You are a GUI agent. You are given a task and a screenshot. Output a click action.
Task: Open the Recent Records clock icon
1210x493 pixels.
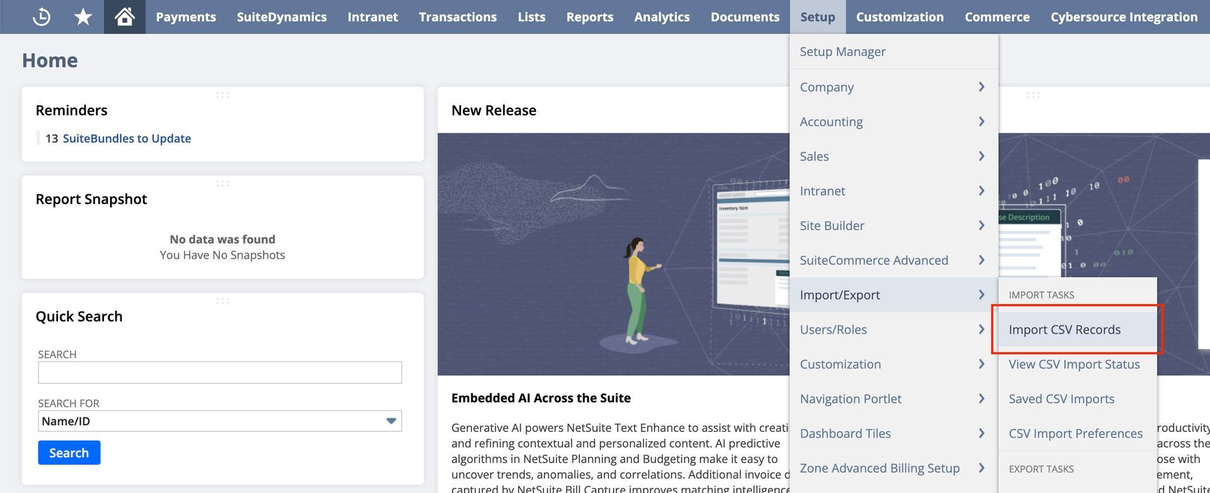pyautogui.click(x=42, y=17)
